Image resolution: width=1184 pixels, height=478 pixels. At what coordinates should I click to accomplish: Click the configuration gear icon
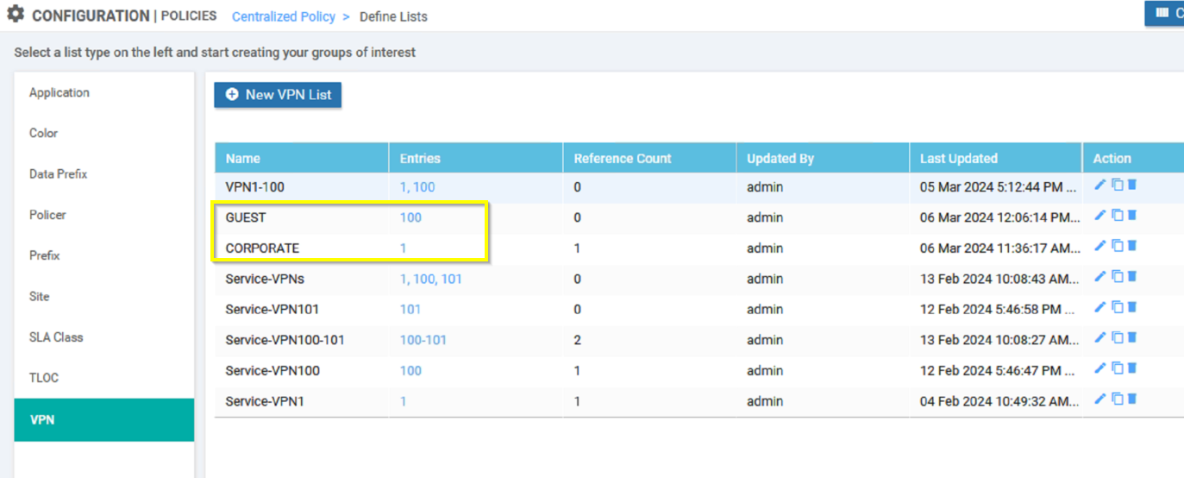click(x=16, y=15)
